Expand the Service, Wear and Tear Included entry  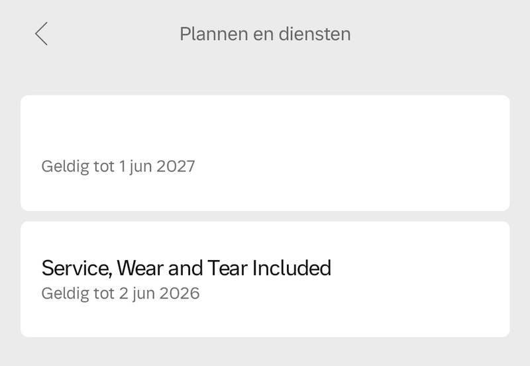(x=265, y=279)
